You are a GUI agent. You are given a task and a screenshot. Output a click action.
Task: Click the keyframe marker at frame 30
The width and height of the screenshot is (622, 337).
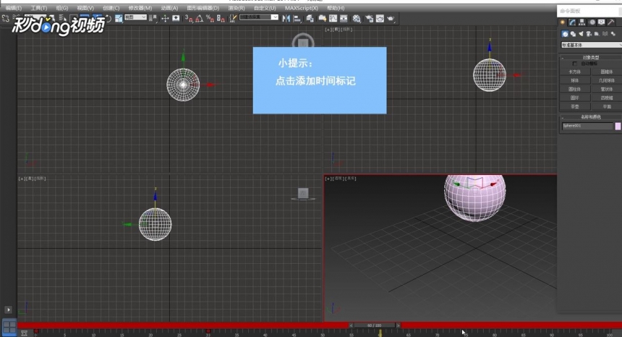tap(208, 331)
